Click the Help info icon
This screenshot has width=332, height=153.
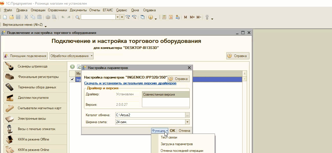[151, 17]
